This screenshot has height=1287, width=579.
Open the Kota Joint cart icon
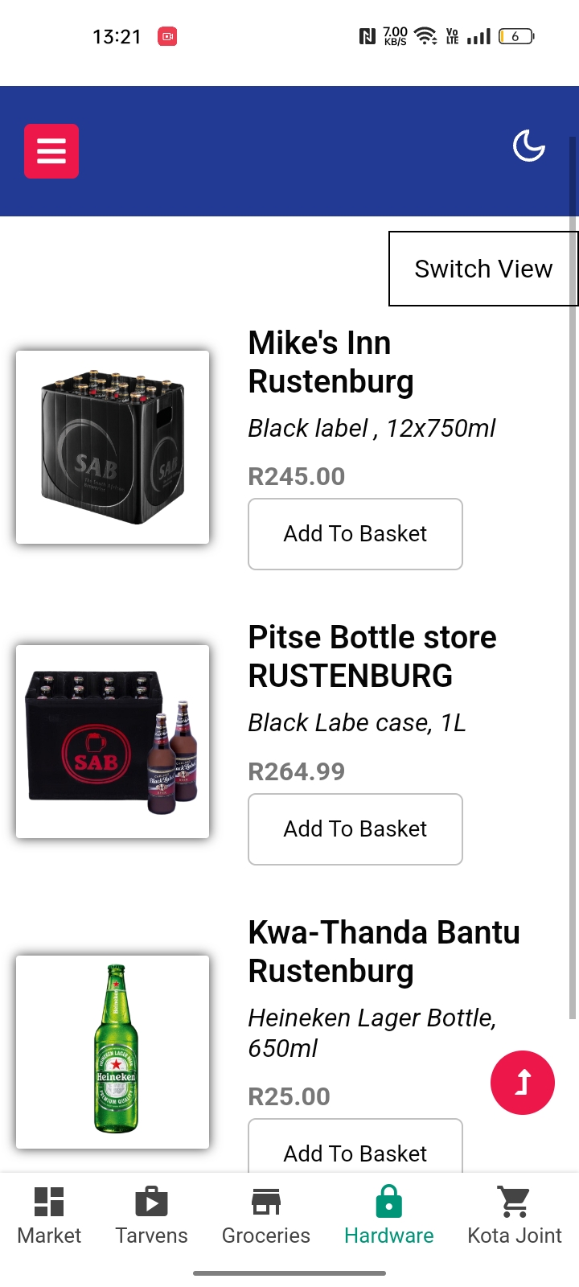coord(515,1202)
